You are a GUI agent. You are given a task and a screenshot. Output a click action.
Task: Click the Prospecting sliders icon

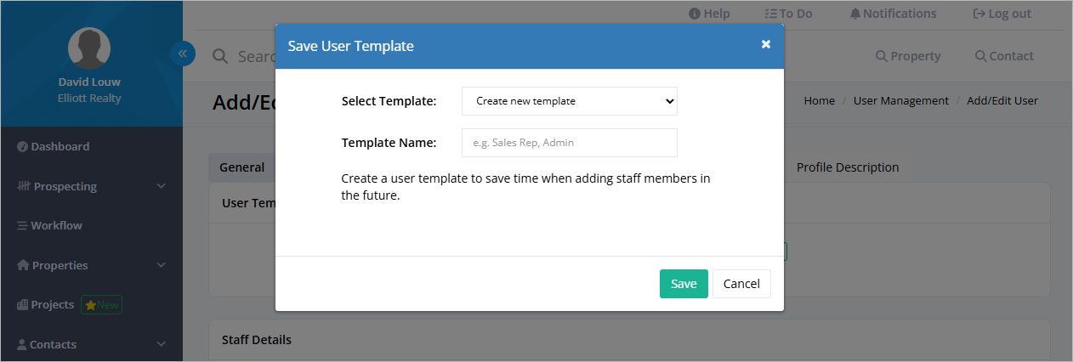24,186
